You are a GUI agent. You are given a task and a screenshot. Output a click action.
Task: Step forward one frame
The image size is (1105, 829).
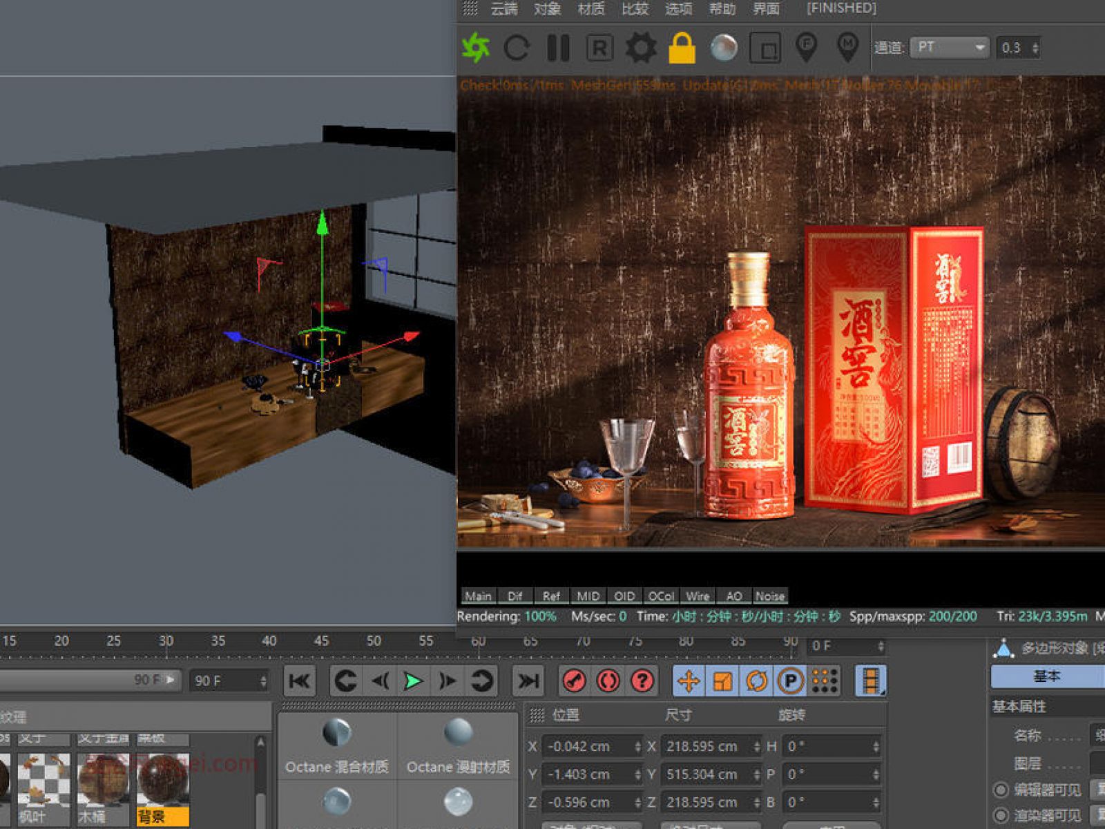coord(447,681)
